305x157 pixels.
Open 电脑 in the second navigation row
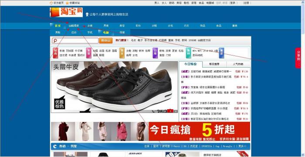(106, 33)
